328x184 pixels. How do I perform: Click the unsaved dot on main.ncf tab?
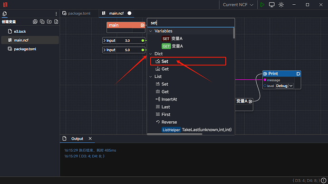click(x=129, y=13)
